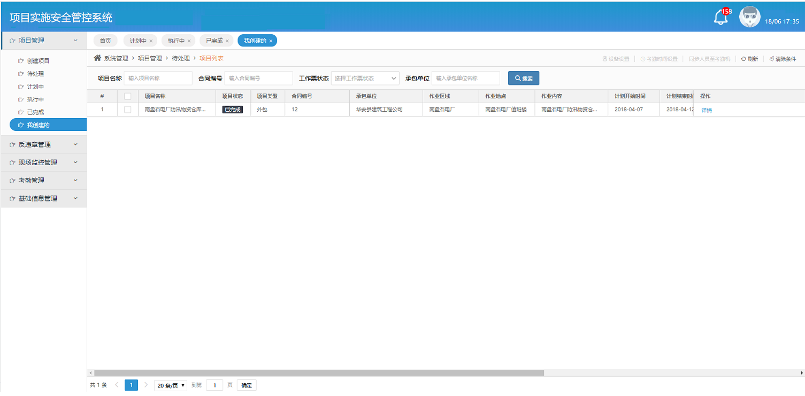Click the 项目状态 column header
Image resolution: width=805 pixels, height=396 pixels.
(x=233, y=96)
